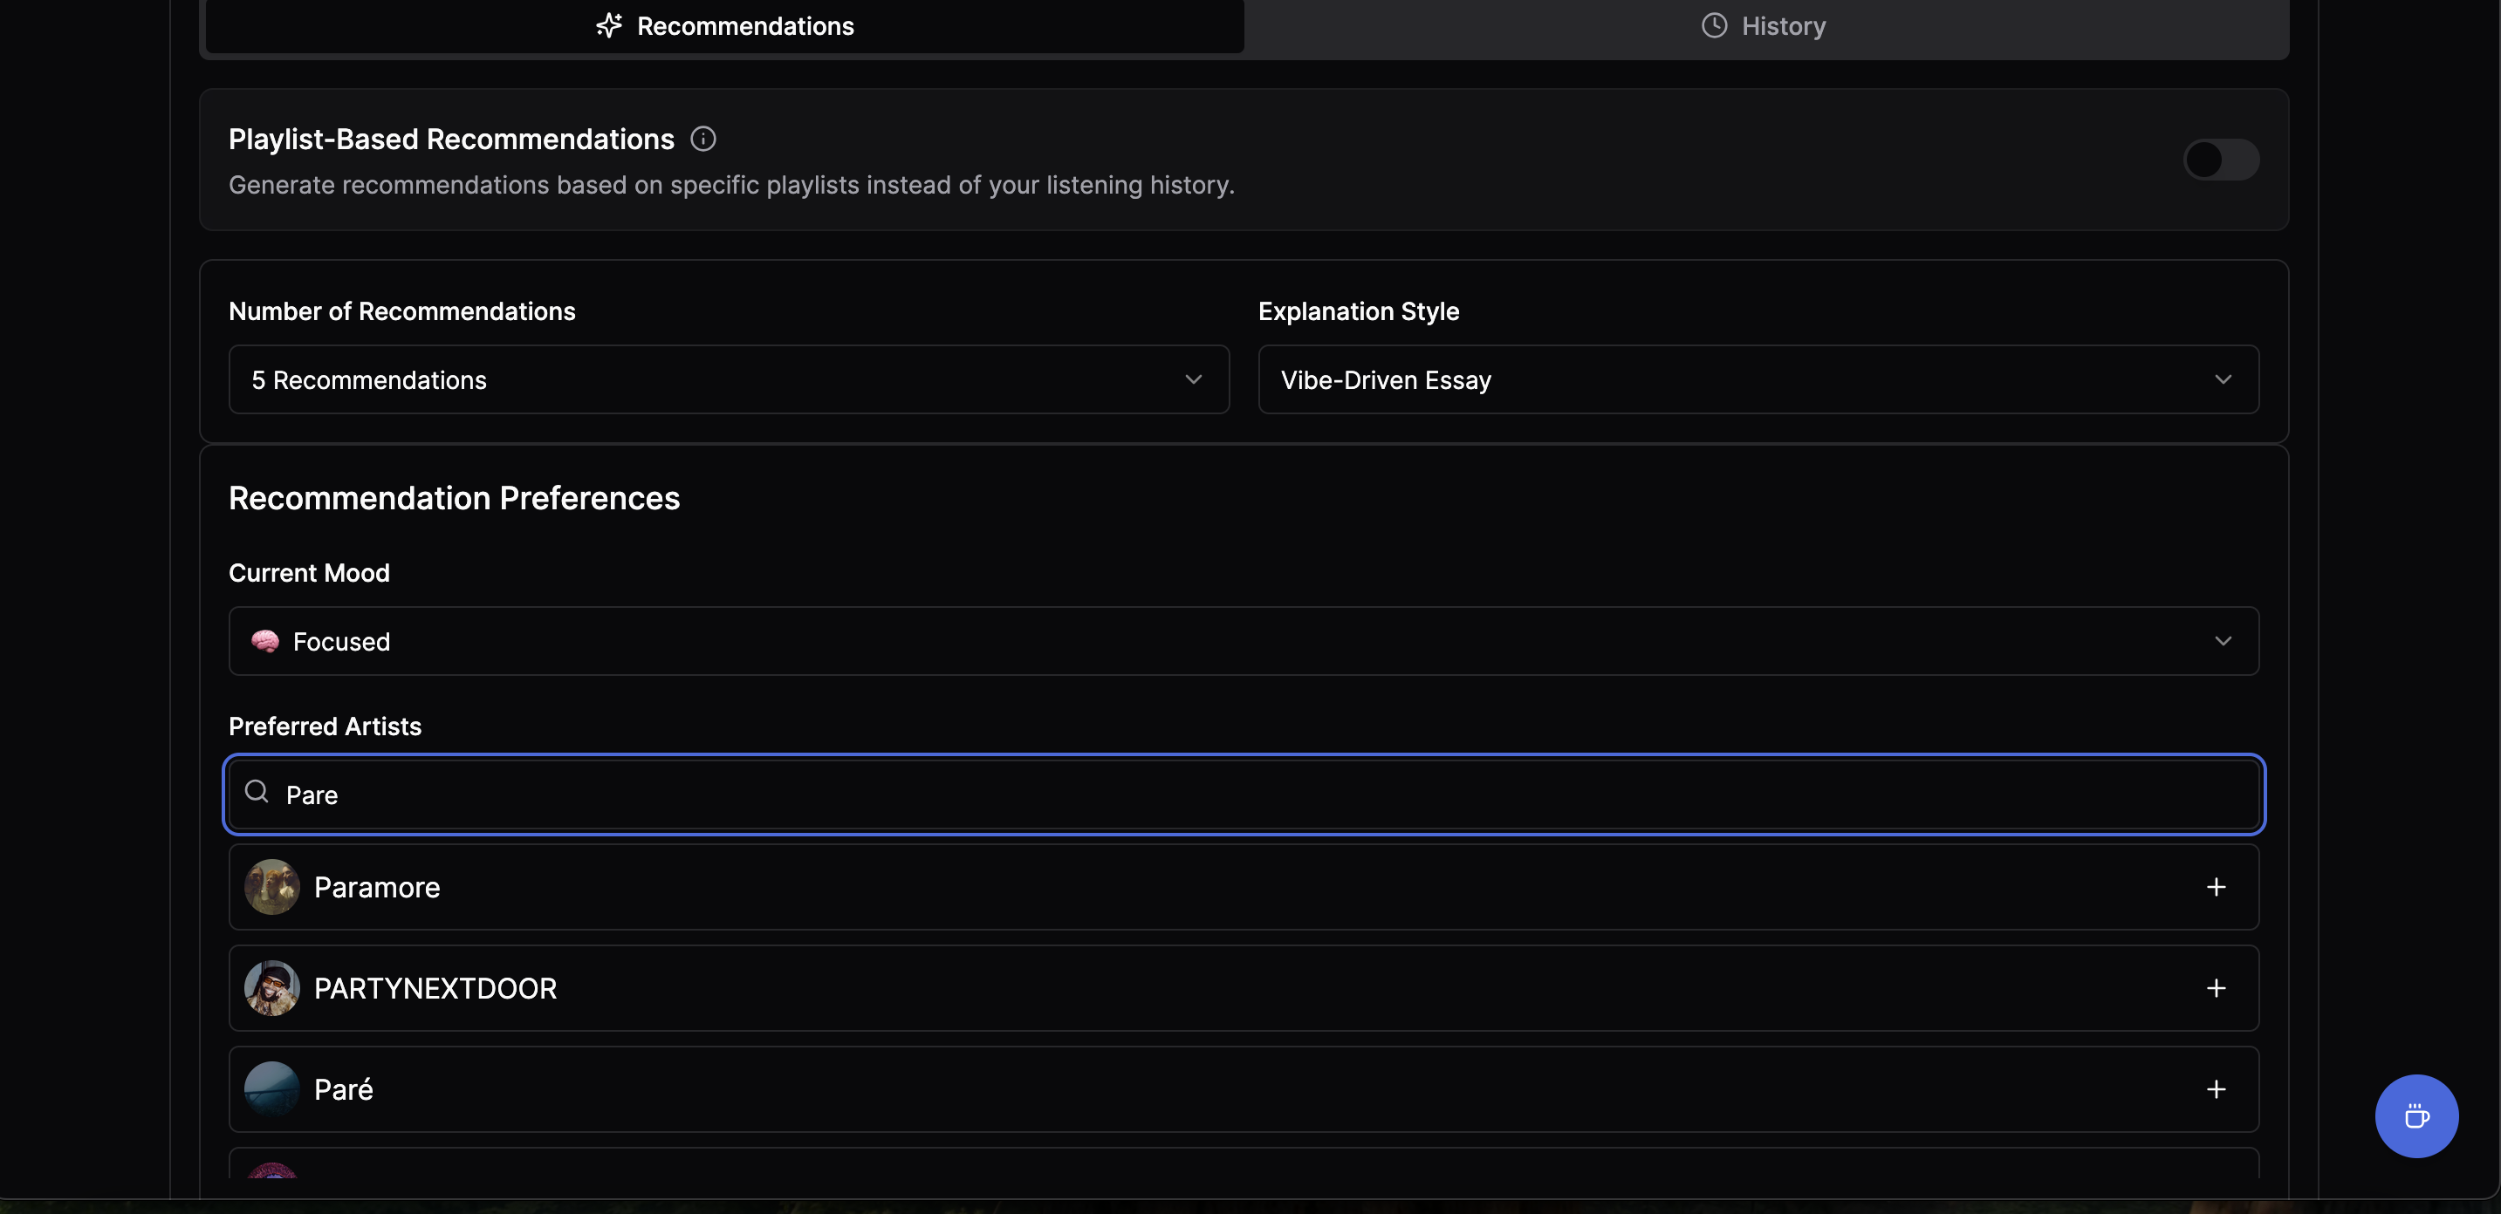Click the Preferred Artists search field
The height and width of the screenshot is (1214, 2501).
point(1243,794)
